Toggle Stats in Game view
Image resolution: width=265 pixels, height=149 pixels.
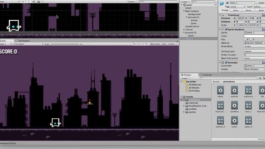pos(164,44)
